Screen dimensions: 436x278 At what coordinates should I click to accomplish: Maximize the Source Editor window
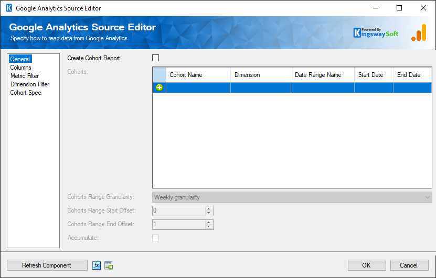399,8
